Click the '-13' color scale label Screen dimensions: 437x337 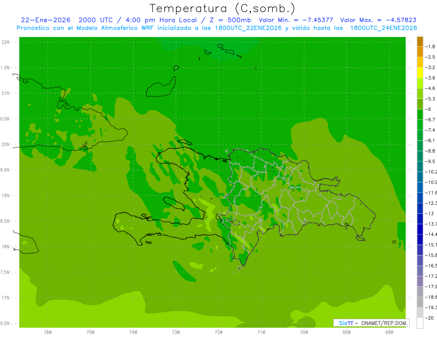[x=429, y=213]
